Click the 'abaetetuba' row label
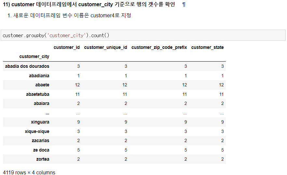 [37, 95]
